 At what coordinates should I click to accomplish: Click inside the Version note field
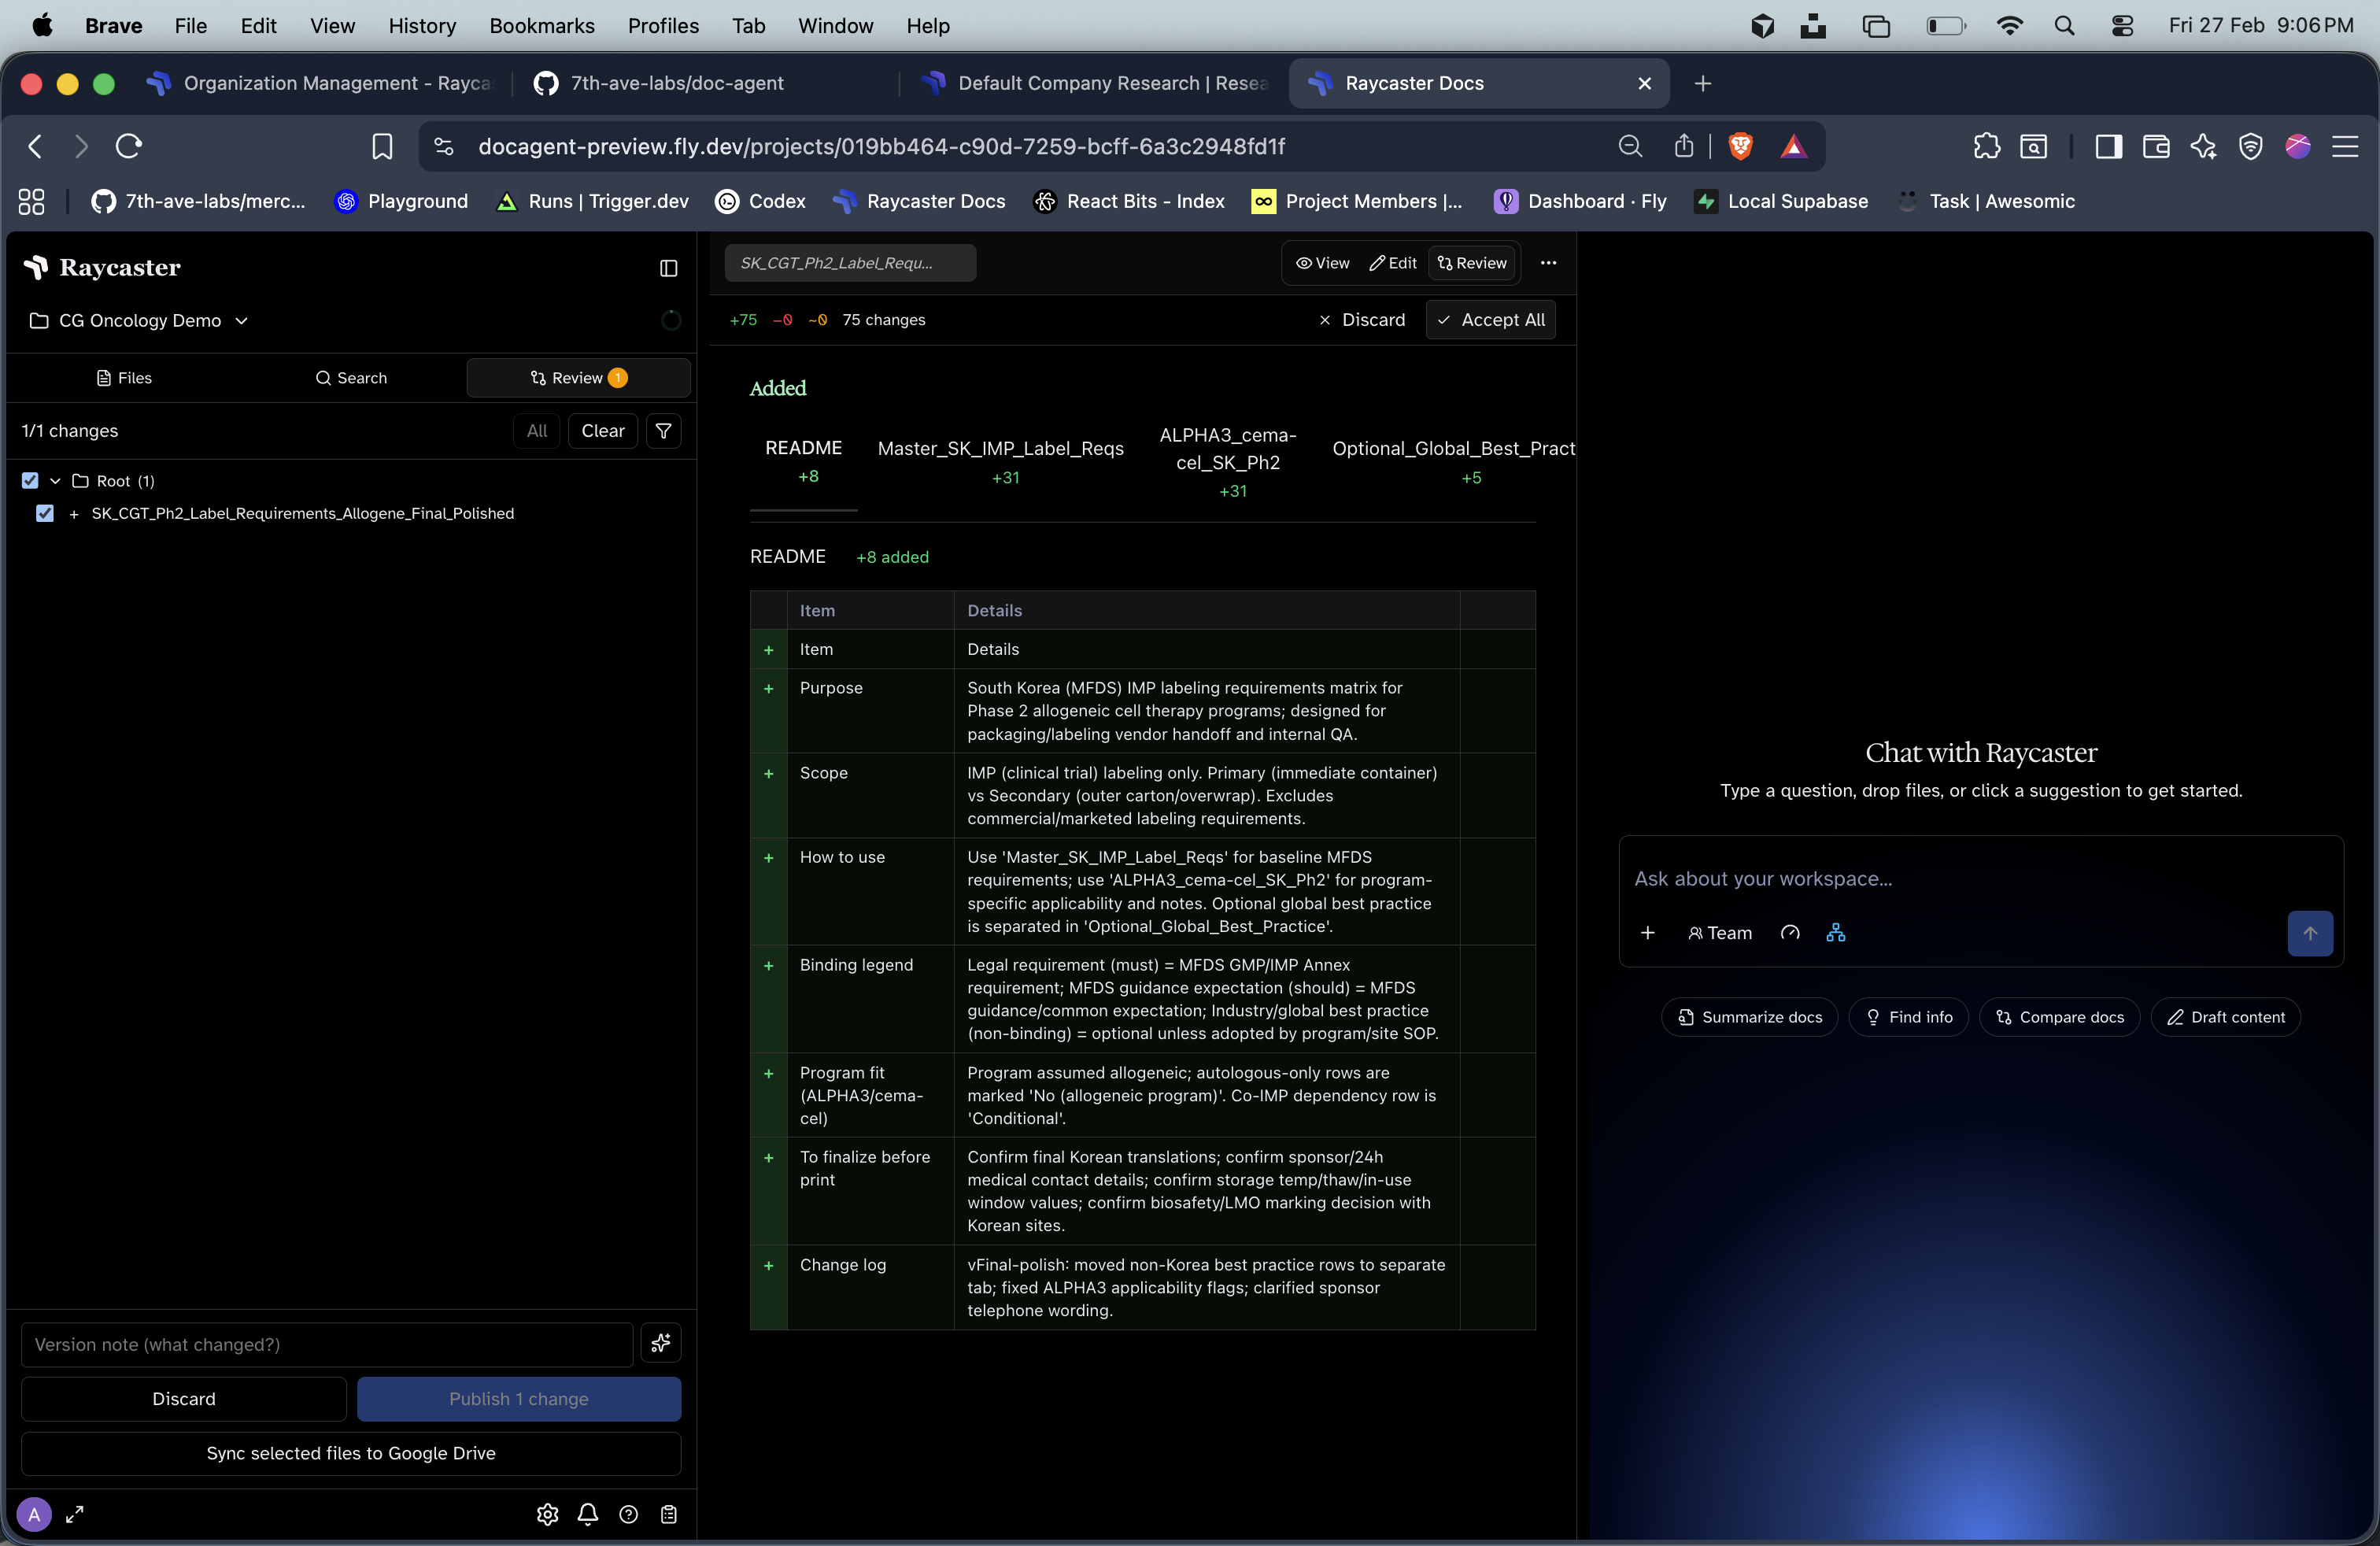(325, 1344)
